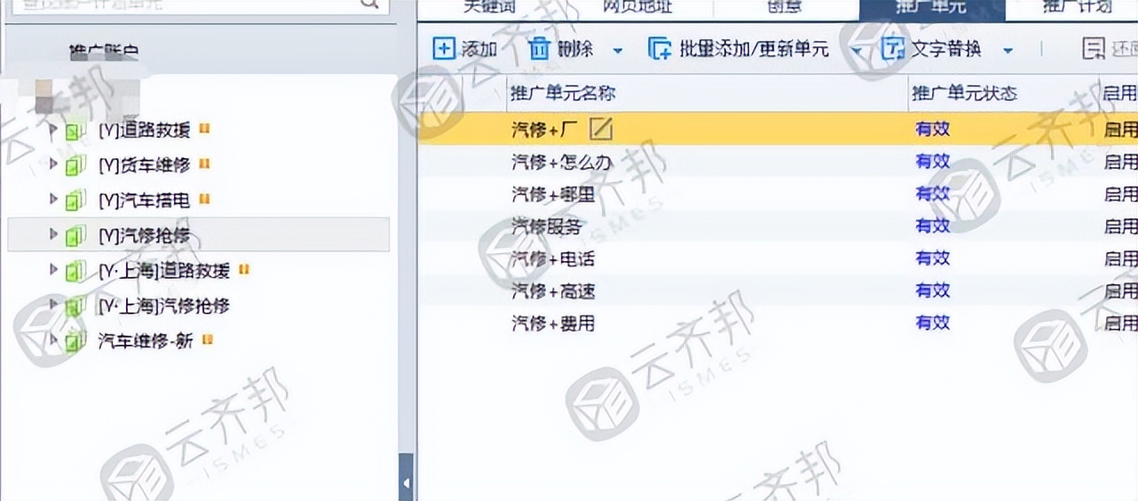
Task: Expand the [Y·上海]道路救援 tree node
Action: [x=54, y=270]
